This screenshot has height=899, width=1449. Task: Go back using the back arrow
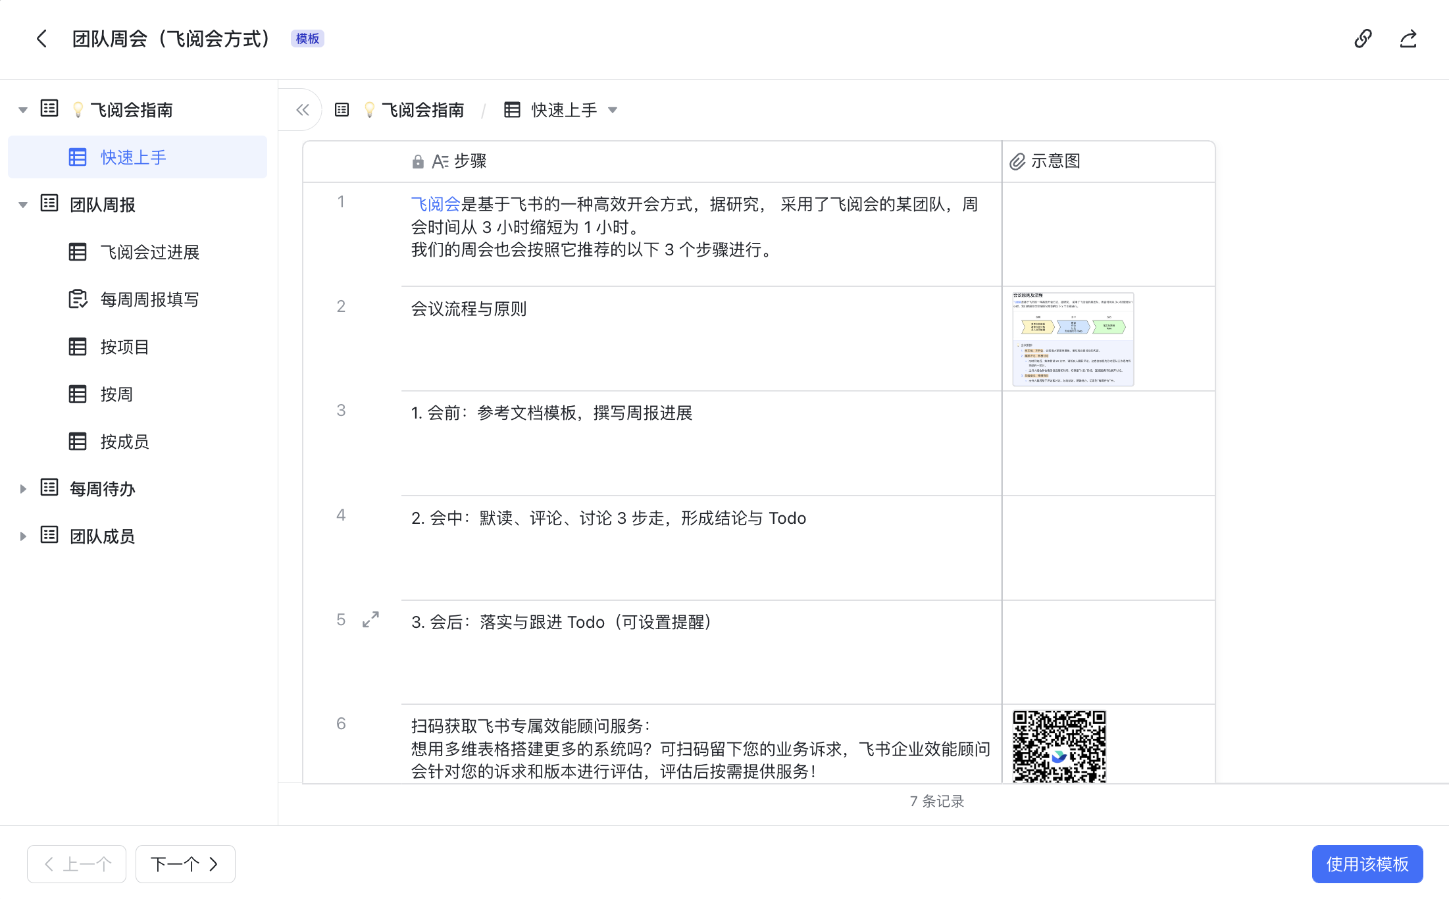coord(41,39)
